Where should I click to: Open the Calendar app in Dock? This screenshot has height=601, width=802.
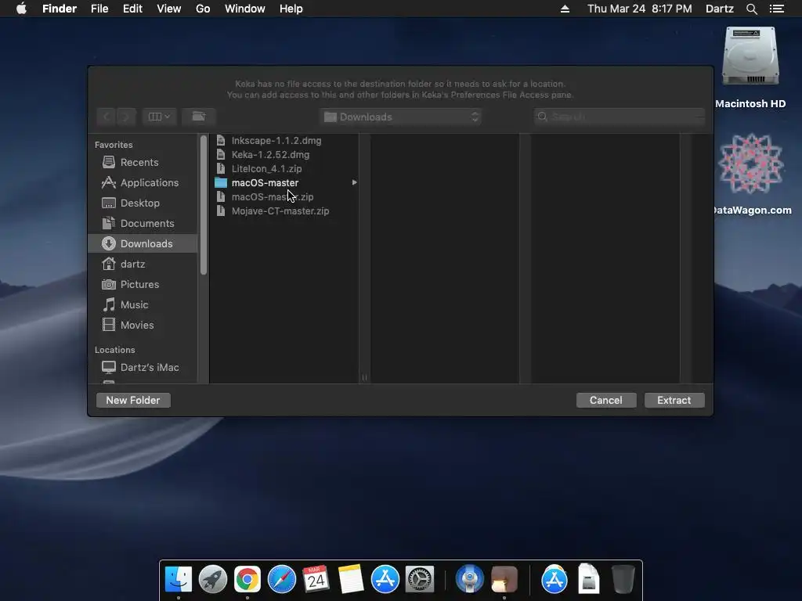[316, 579]
